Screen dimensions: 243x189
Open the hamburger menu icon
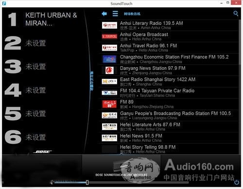115,14
